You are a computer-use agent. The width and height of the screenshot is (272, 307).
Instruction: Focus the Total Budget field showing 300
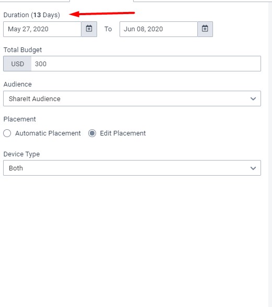coord(146,64)
